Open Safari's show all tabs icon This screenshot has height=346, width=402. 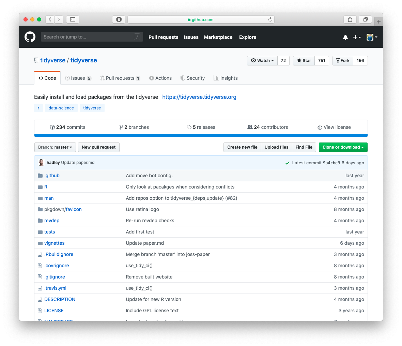point(365,19)
